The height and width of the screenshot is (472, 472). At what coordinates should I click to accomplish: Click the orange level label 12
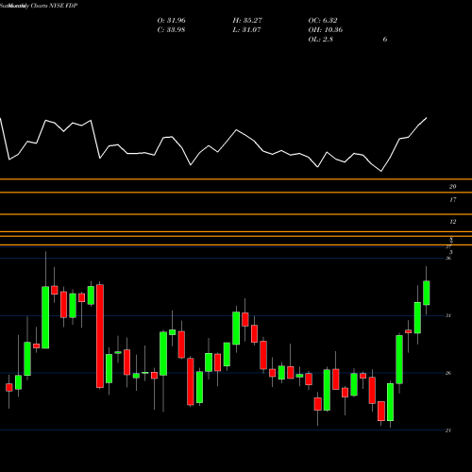[452, 222]
